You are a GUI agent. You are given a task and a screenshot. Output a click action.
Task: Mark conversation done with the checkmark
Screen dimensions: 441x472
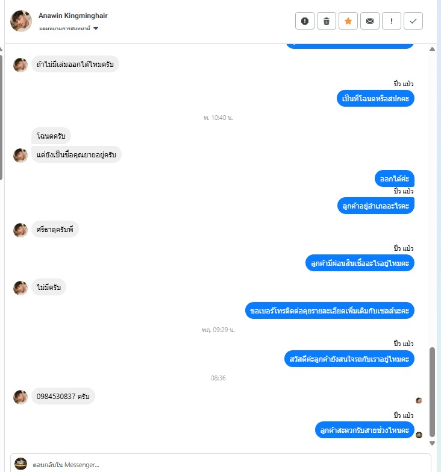click(x=413, y=20)
